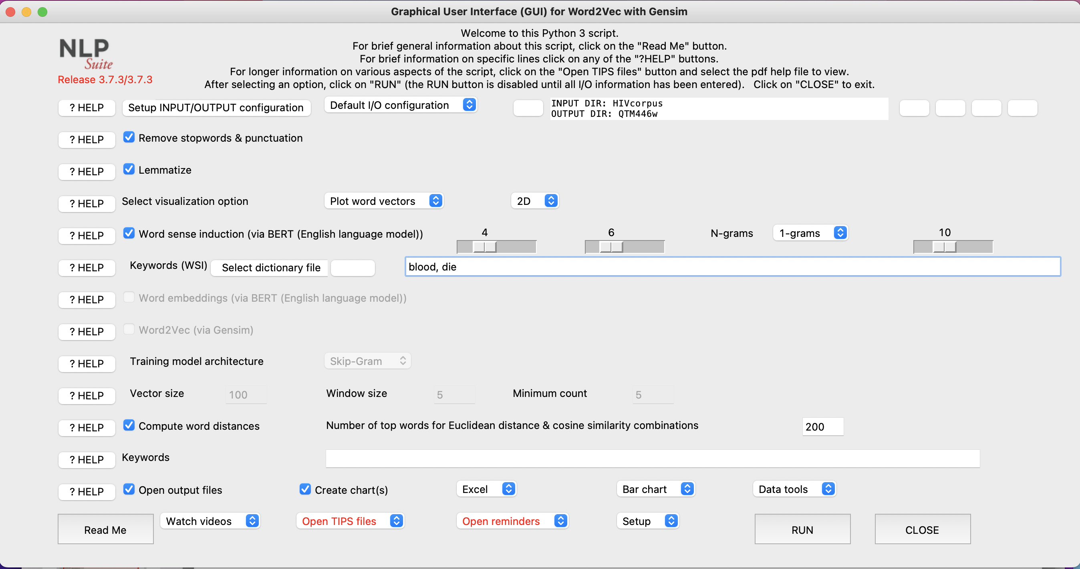Toggle the Lemmatize checkbox
Image resolution: width=1080 pixels, height=569 pixels.
click(129, 169)
